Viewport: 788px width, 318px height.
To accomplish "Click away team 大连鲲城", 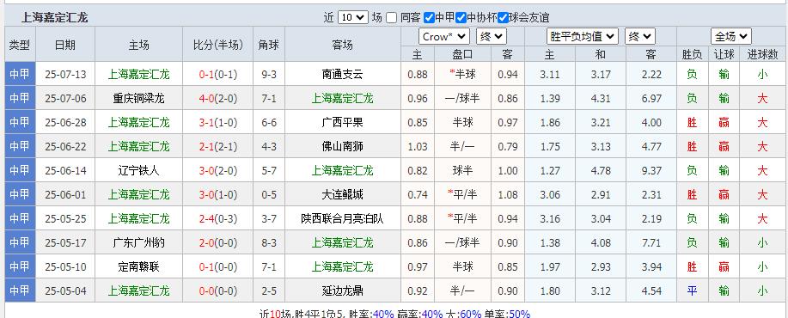I will pos(342,194).
